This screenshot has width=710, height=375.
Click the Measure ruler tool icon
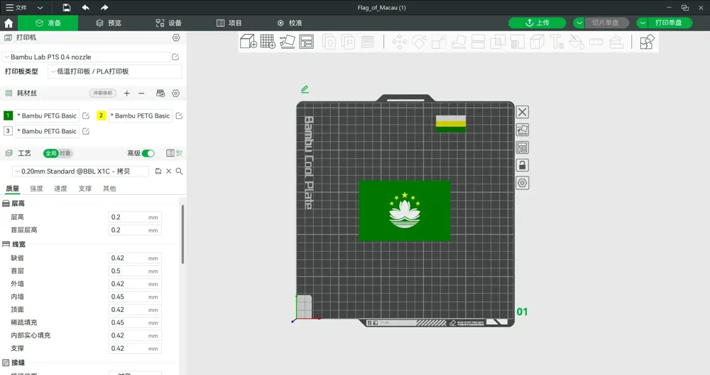[596, 42]
